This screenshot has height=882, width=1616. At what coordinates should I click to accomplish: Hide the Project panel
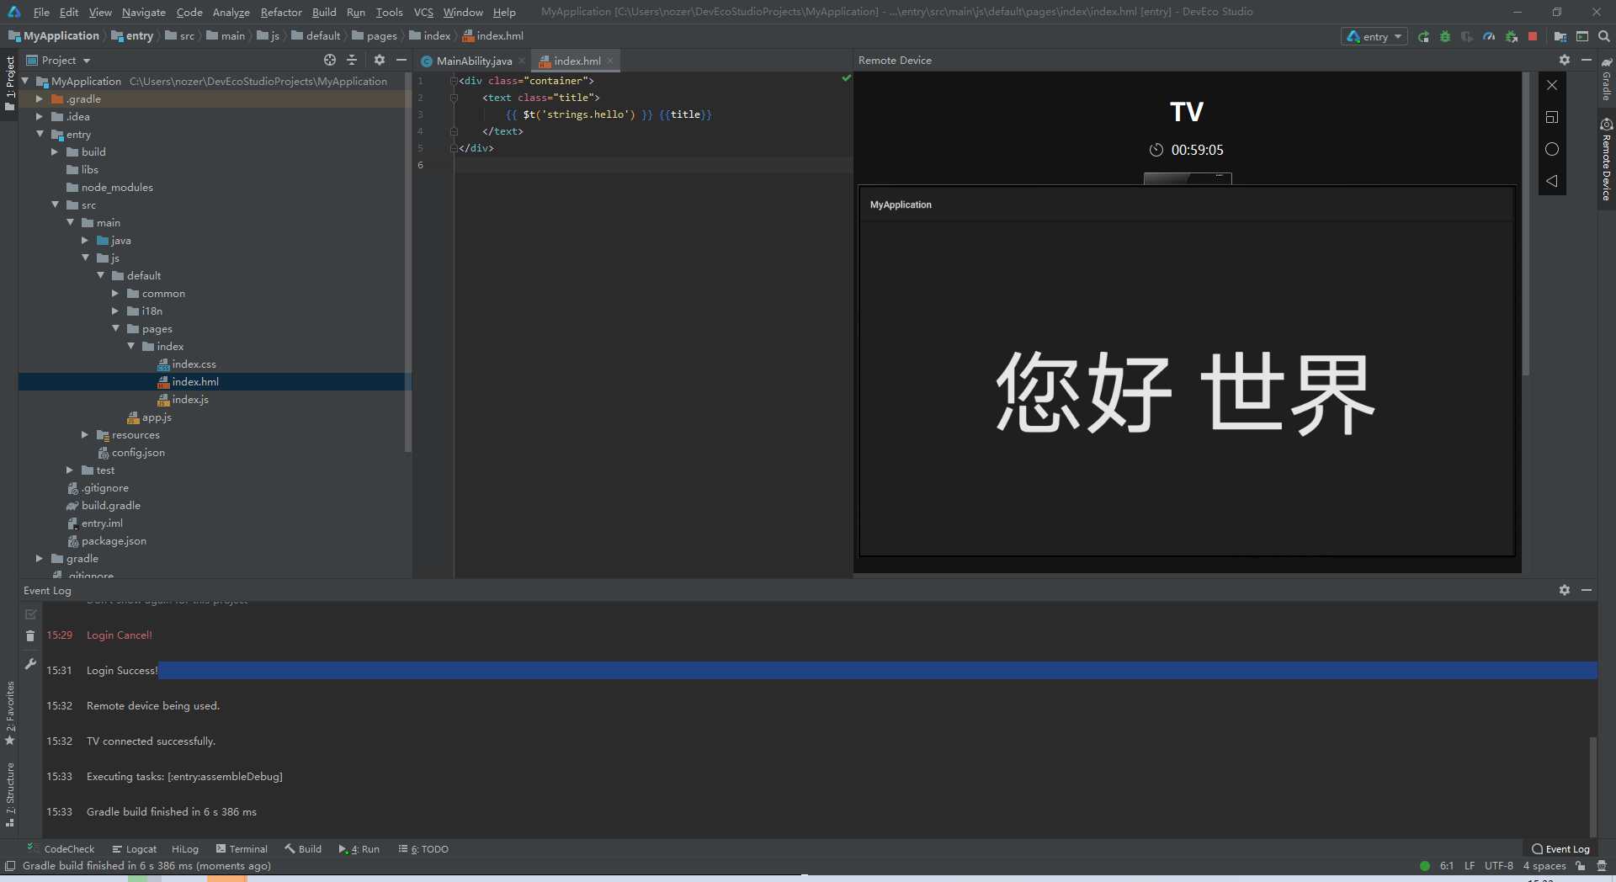[401, 60]
